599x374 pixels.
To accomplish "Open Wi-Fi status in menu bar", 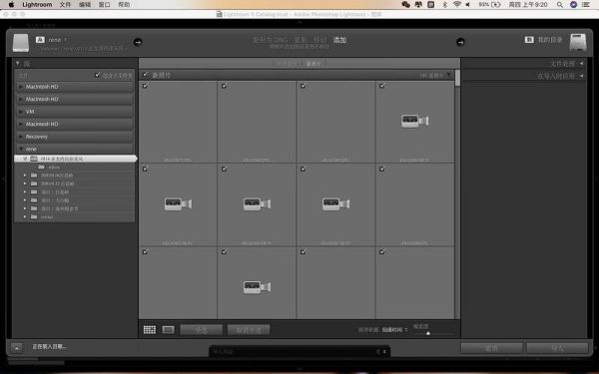I will (457, 5).
